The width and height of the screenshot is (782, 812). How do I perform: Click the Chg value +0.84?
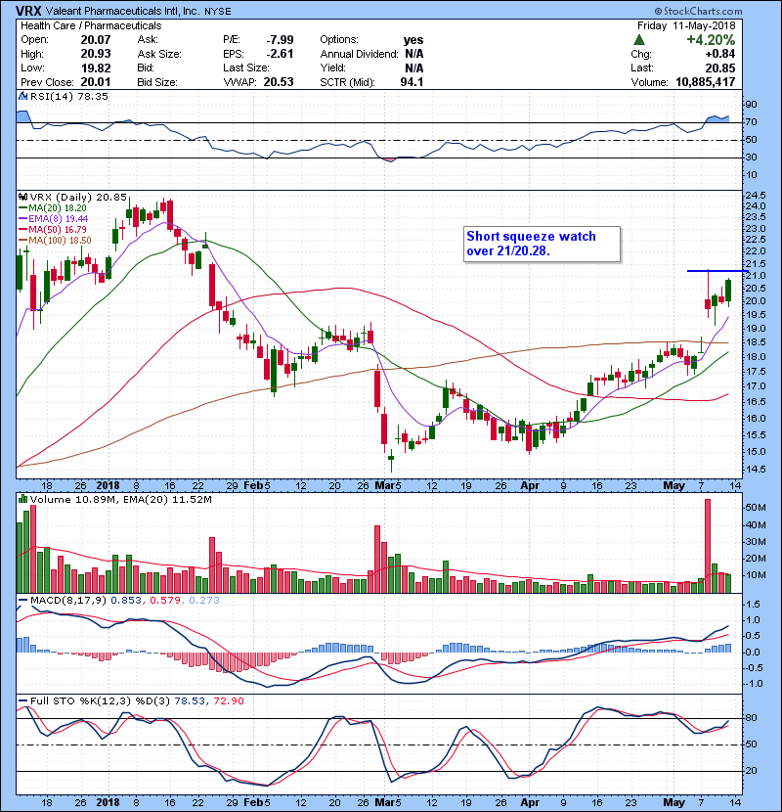pos(719,54)
